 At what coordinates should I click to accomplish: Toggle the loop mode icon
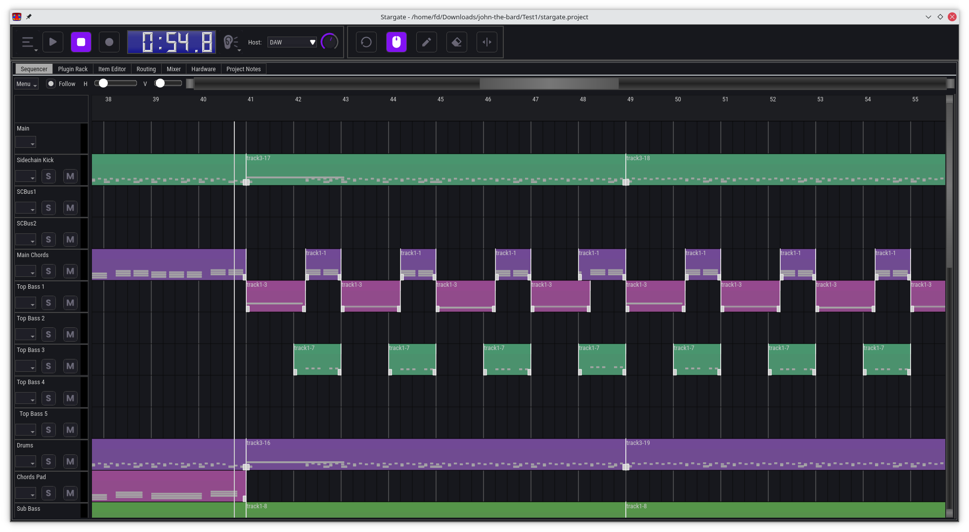coord(366,42)
